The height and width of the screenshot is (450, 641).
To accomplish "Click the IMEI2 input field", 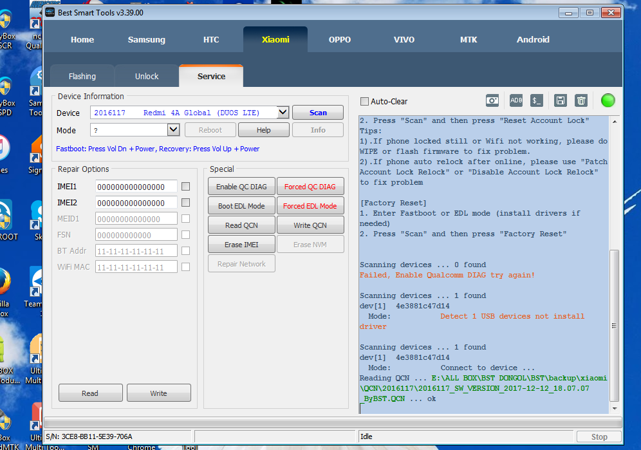I will [x=136, y=203].
